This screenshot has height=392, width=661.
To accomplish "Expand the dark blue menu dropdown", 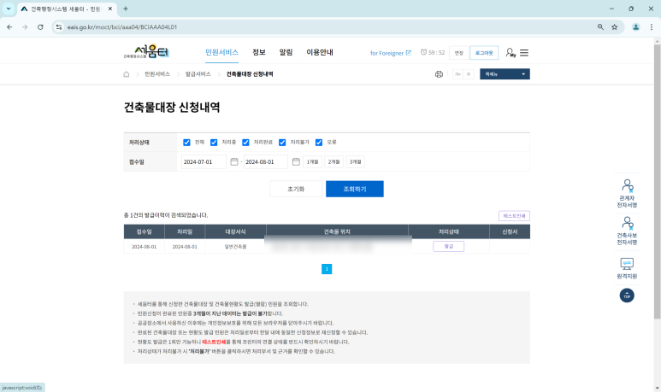I will point(505,74).
